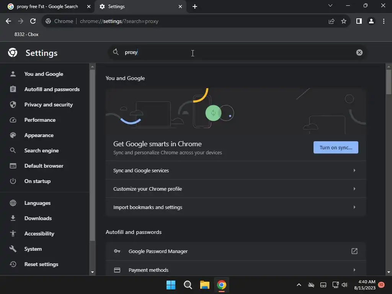Reload the settings page
The image size is (392, 294).
pos(33,21)
